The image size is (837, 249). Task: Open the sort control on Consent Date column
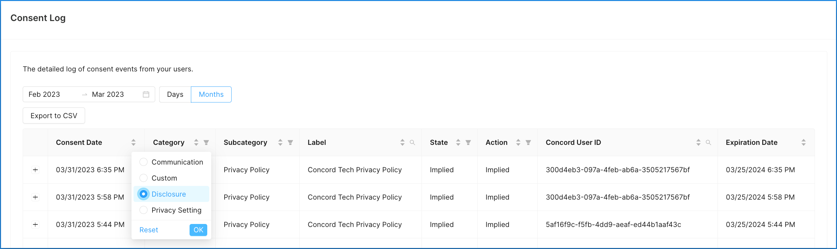[x=133, y=142]
